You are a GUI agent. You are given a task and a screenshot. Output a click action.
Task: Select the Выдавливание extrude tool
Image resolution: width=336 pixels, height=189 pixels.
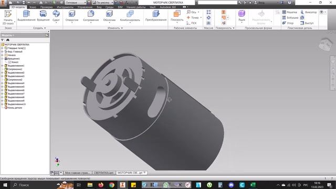[26, 16]
